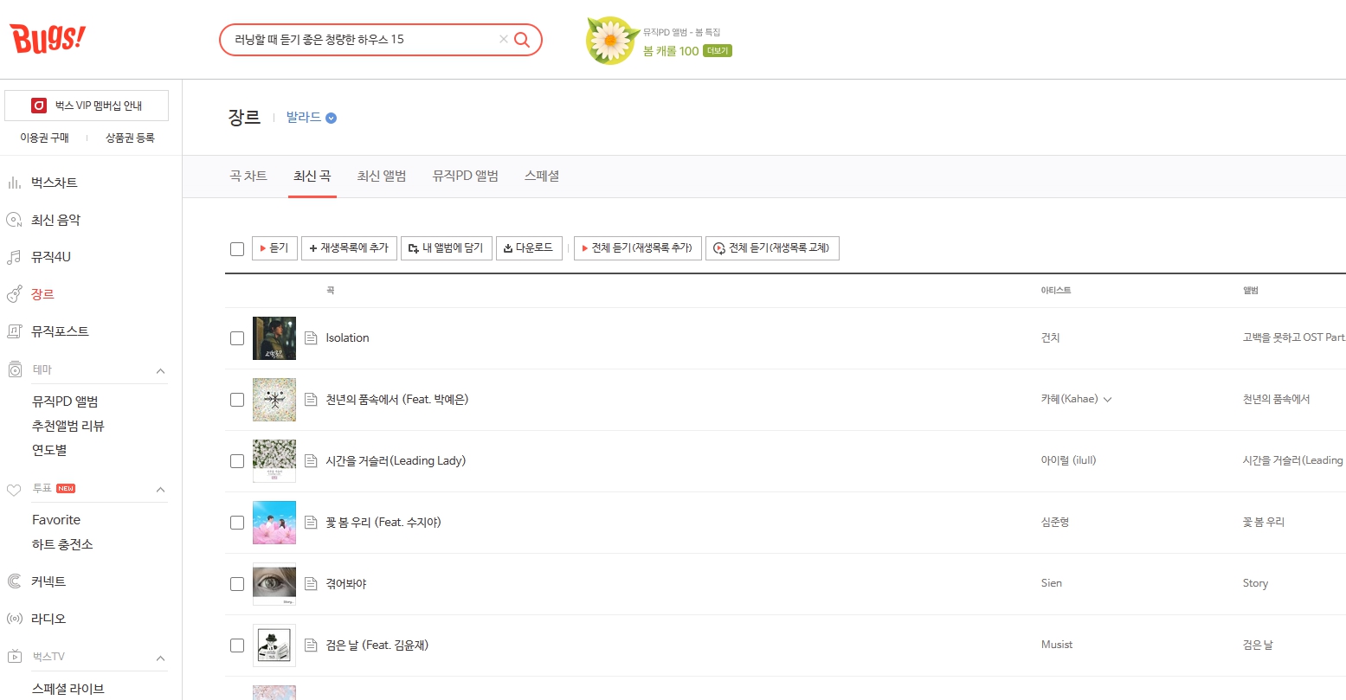Click the green 더보기 badge
The width and height of the screenshot is (1346, 700).
(x=718, y=51)
